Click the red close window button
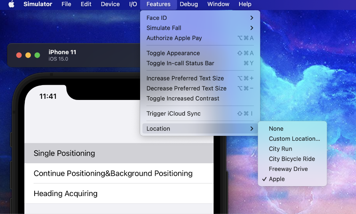 pyautogui.click(x=19, y=55)
